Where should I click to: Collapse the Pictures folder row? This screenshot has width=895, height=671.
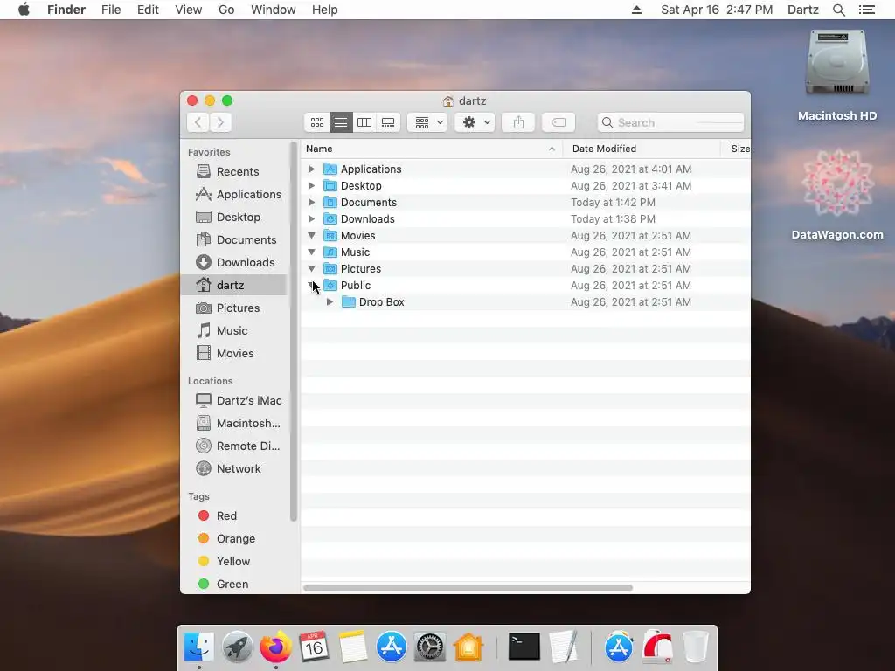coord(312,268)
